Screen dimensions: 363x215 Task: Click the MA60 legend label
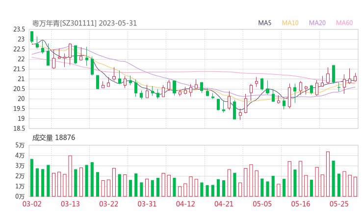[x=344, y=23]
